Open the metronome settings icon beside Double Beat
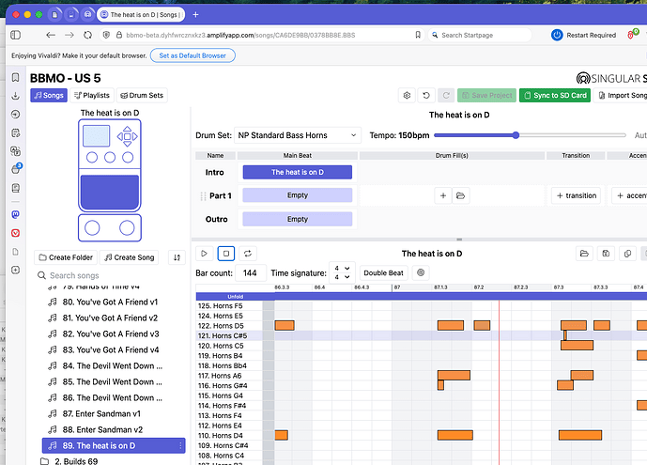This screenshot has width=647, height=465. click(421, 272)
